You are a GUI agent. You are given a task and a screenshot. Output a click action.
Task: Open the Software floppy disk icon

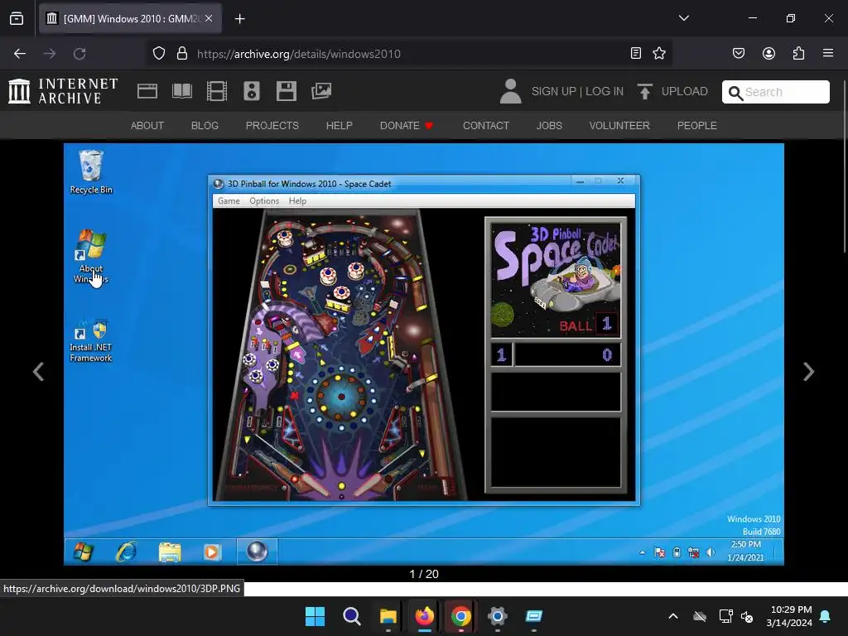286,91
